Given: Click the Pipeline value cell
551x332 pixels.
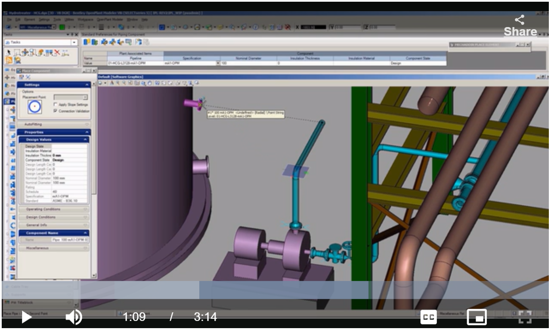Looking at the screenshot, I should click(135, 63).
